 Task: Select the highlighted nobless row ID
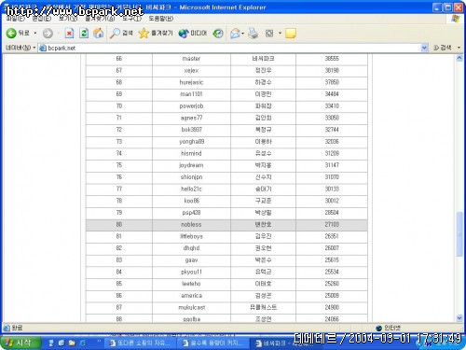tap(191, 224)
